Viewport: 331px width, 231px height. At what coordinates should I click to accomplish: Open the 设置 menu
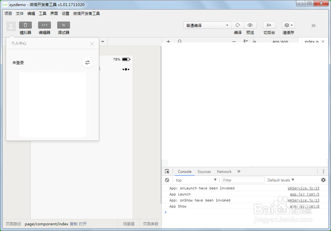pos(65,14)
